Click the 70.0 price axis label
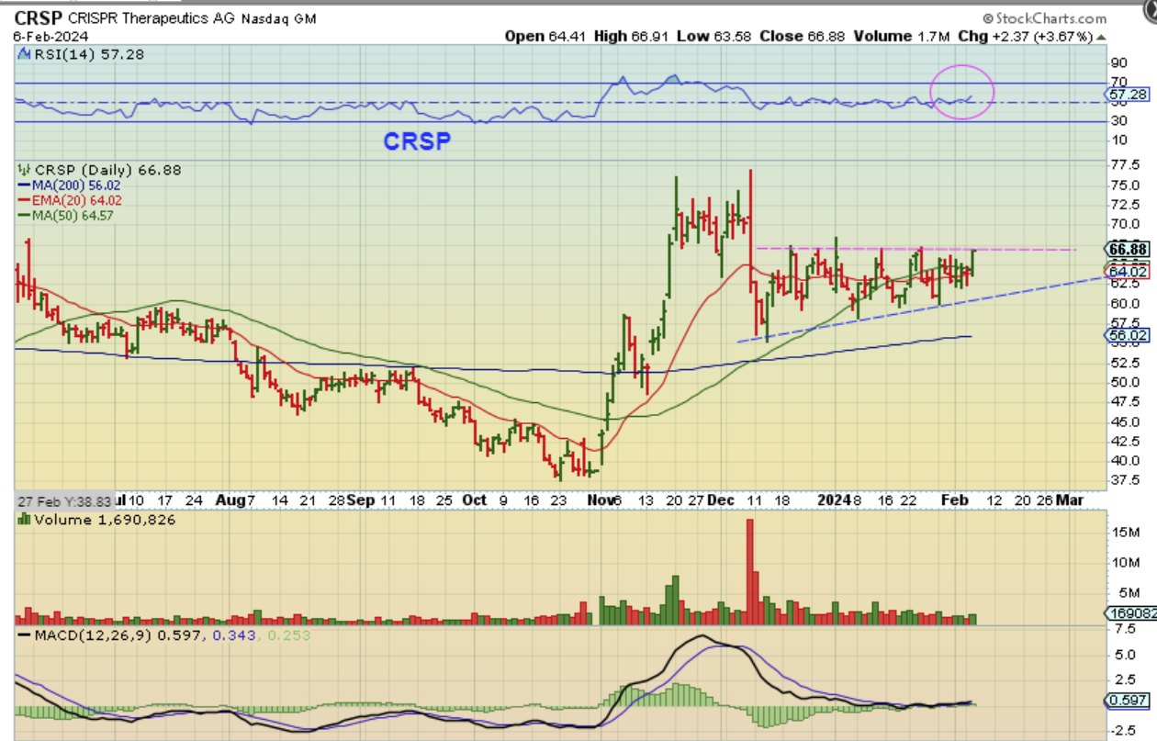 click(1124, 224)
